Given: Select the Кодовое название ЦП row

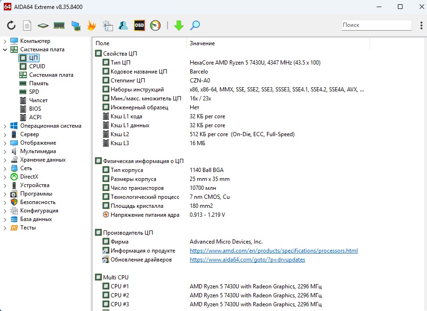Looking at the screenshot, I should 233,72.
